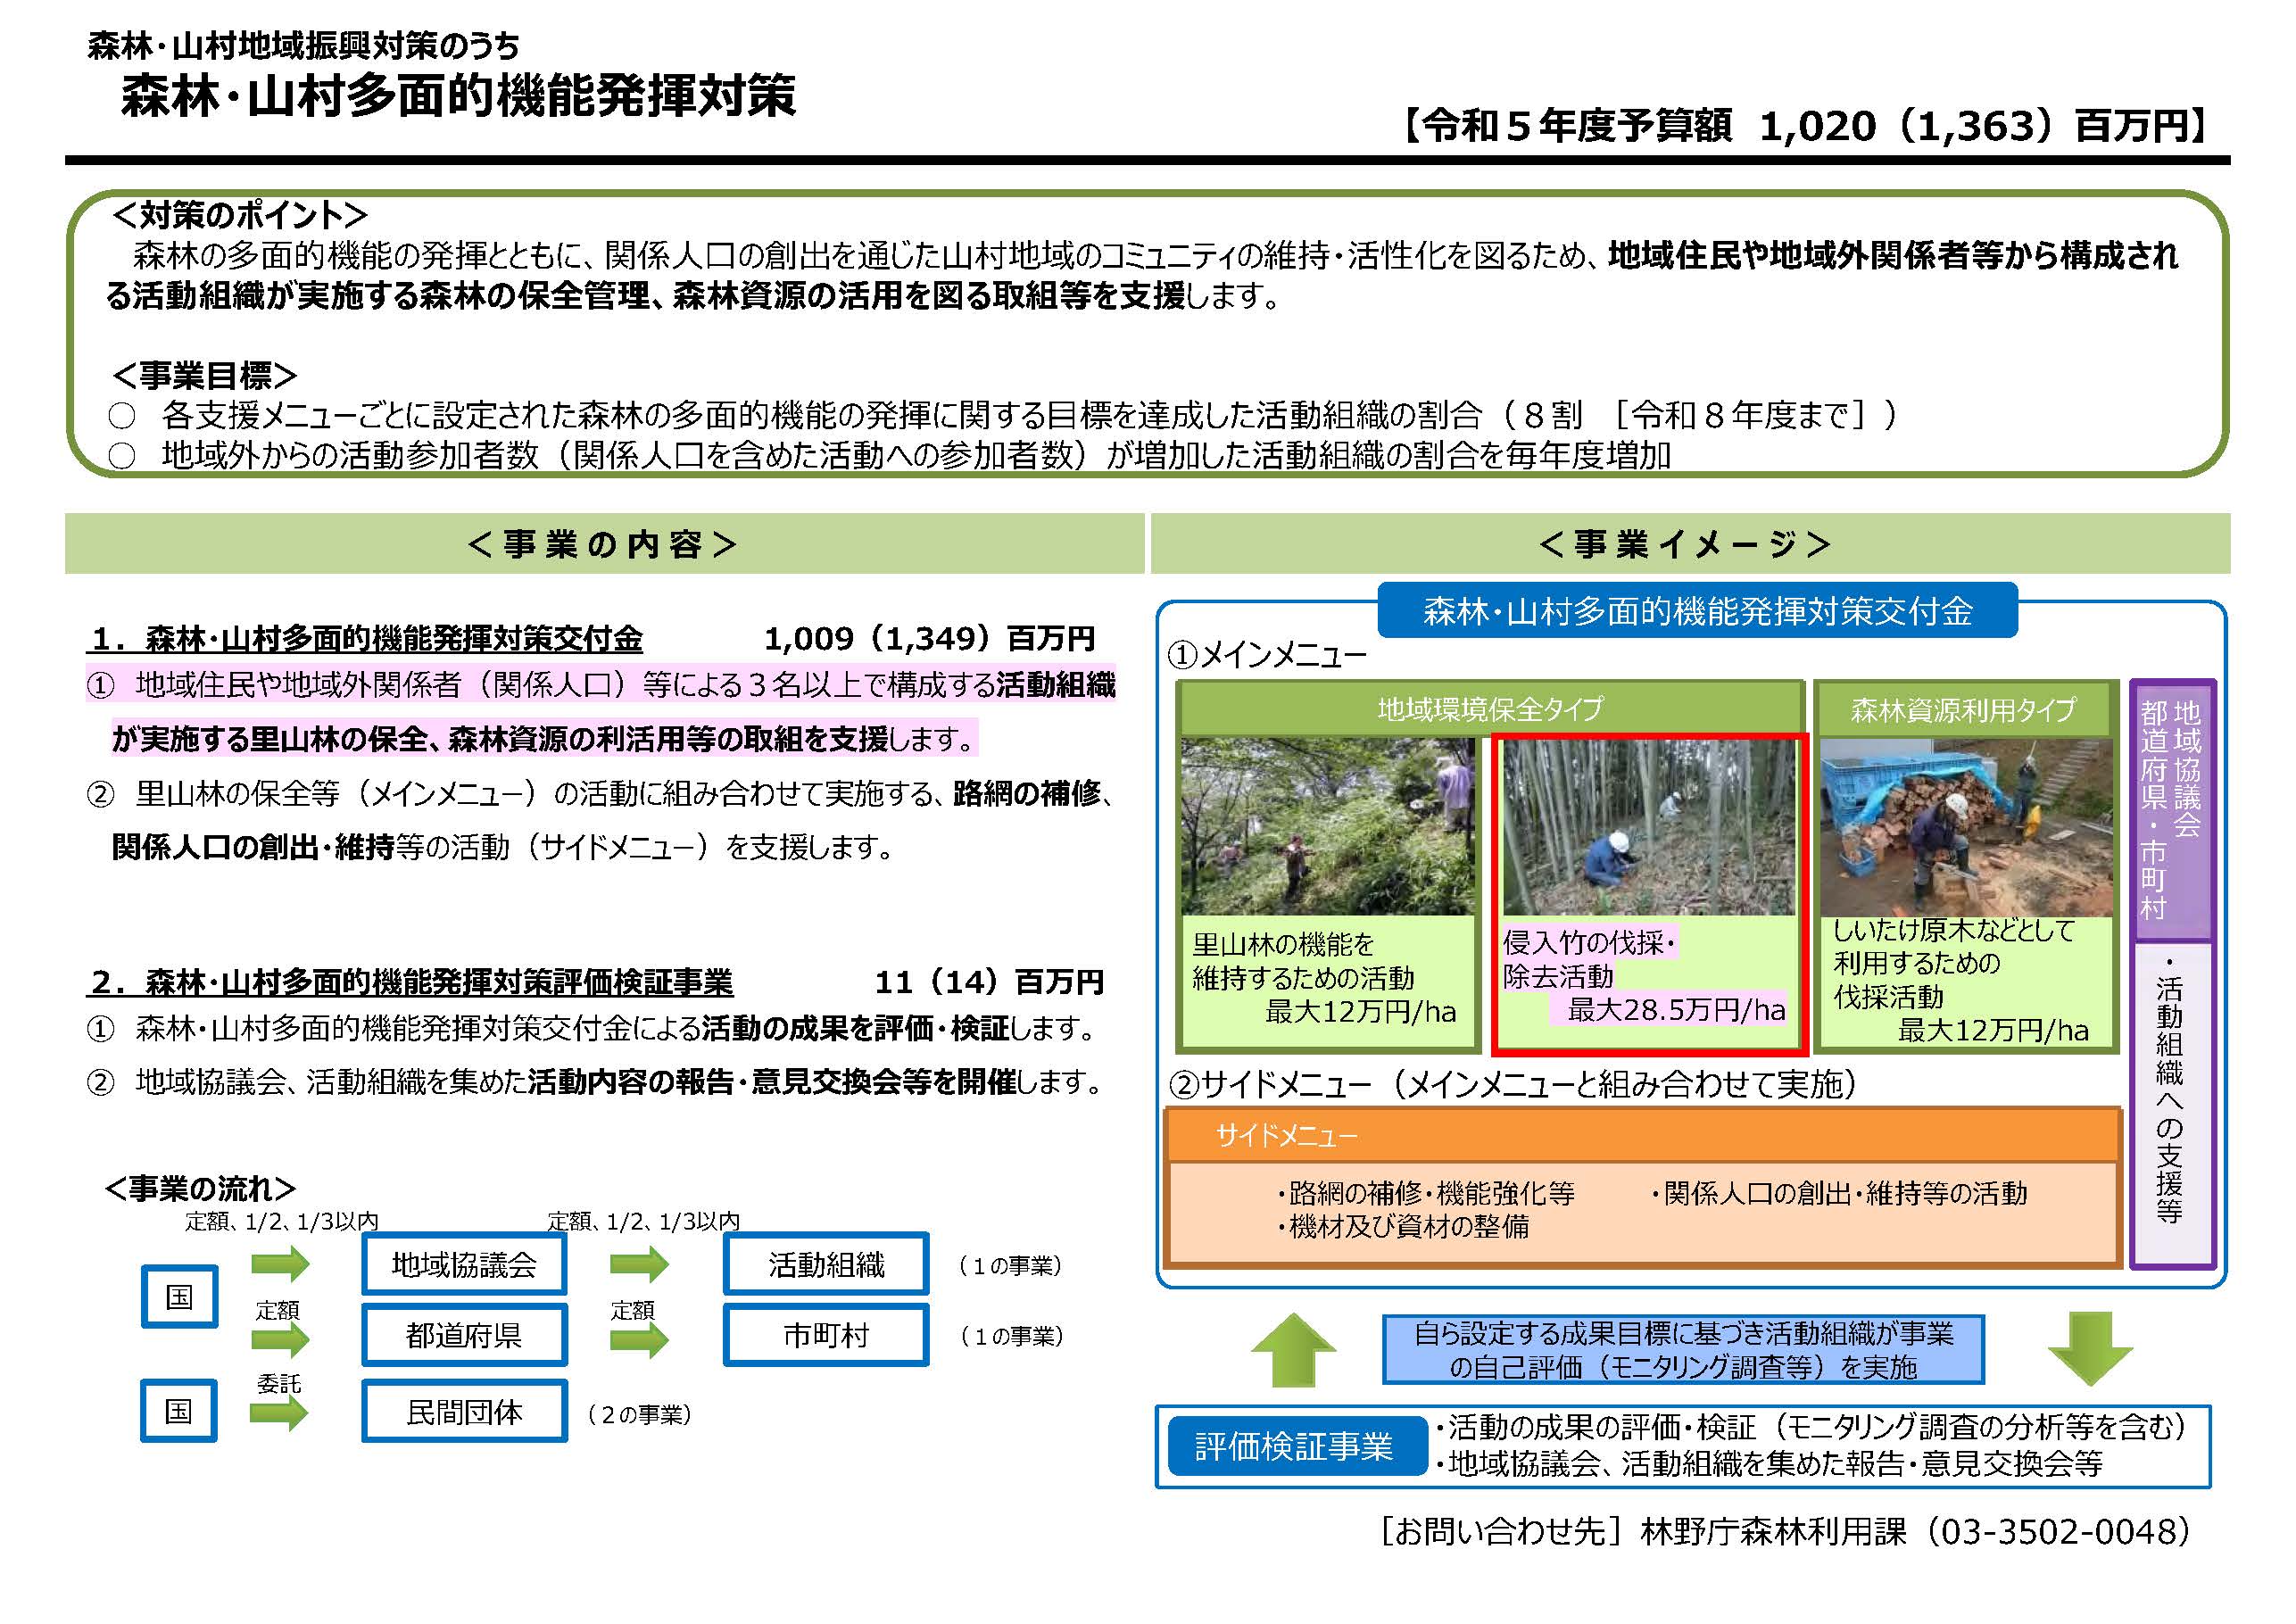The image size is (2296, 1624).
Task: Click the green arrow pointing to 市町村
Action: coord(639,1340)
